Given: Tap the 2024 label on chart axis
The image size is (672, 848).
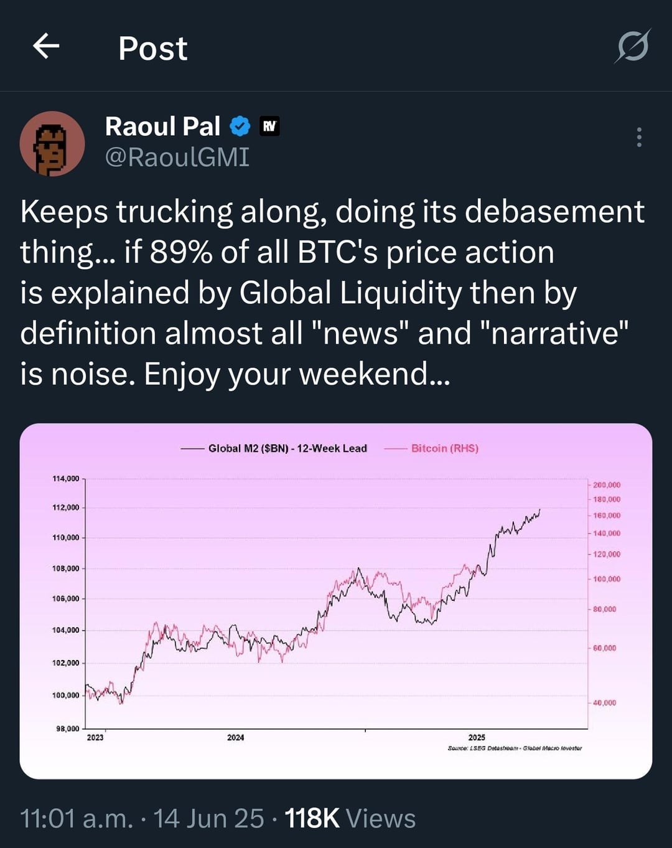Looking at the screenshot, I should (235, 738).
